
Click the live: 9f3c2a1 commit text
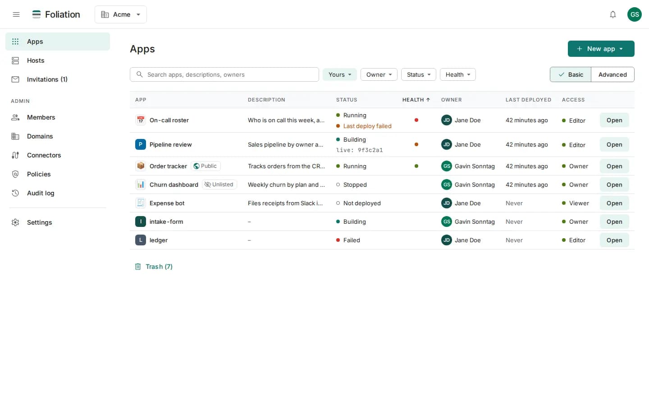360,150
